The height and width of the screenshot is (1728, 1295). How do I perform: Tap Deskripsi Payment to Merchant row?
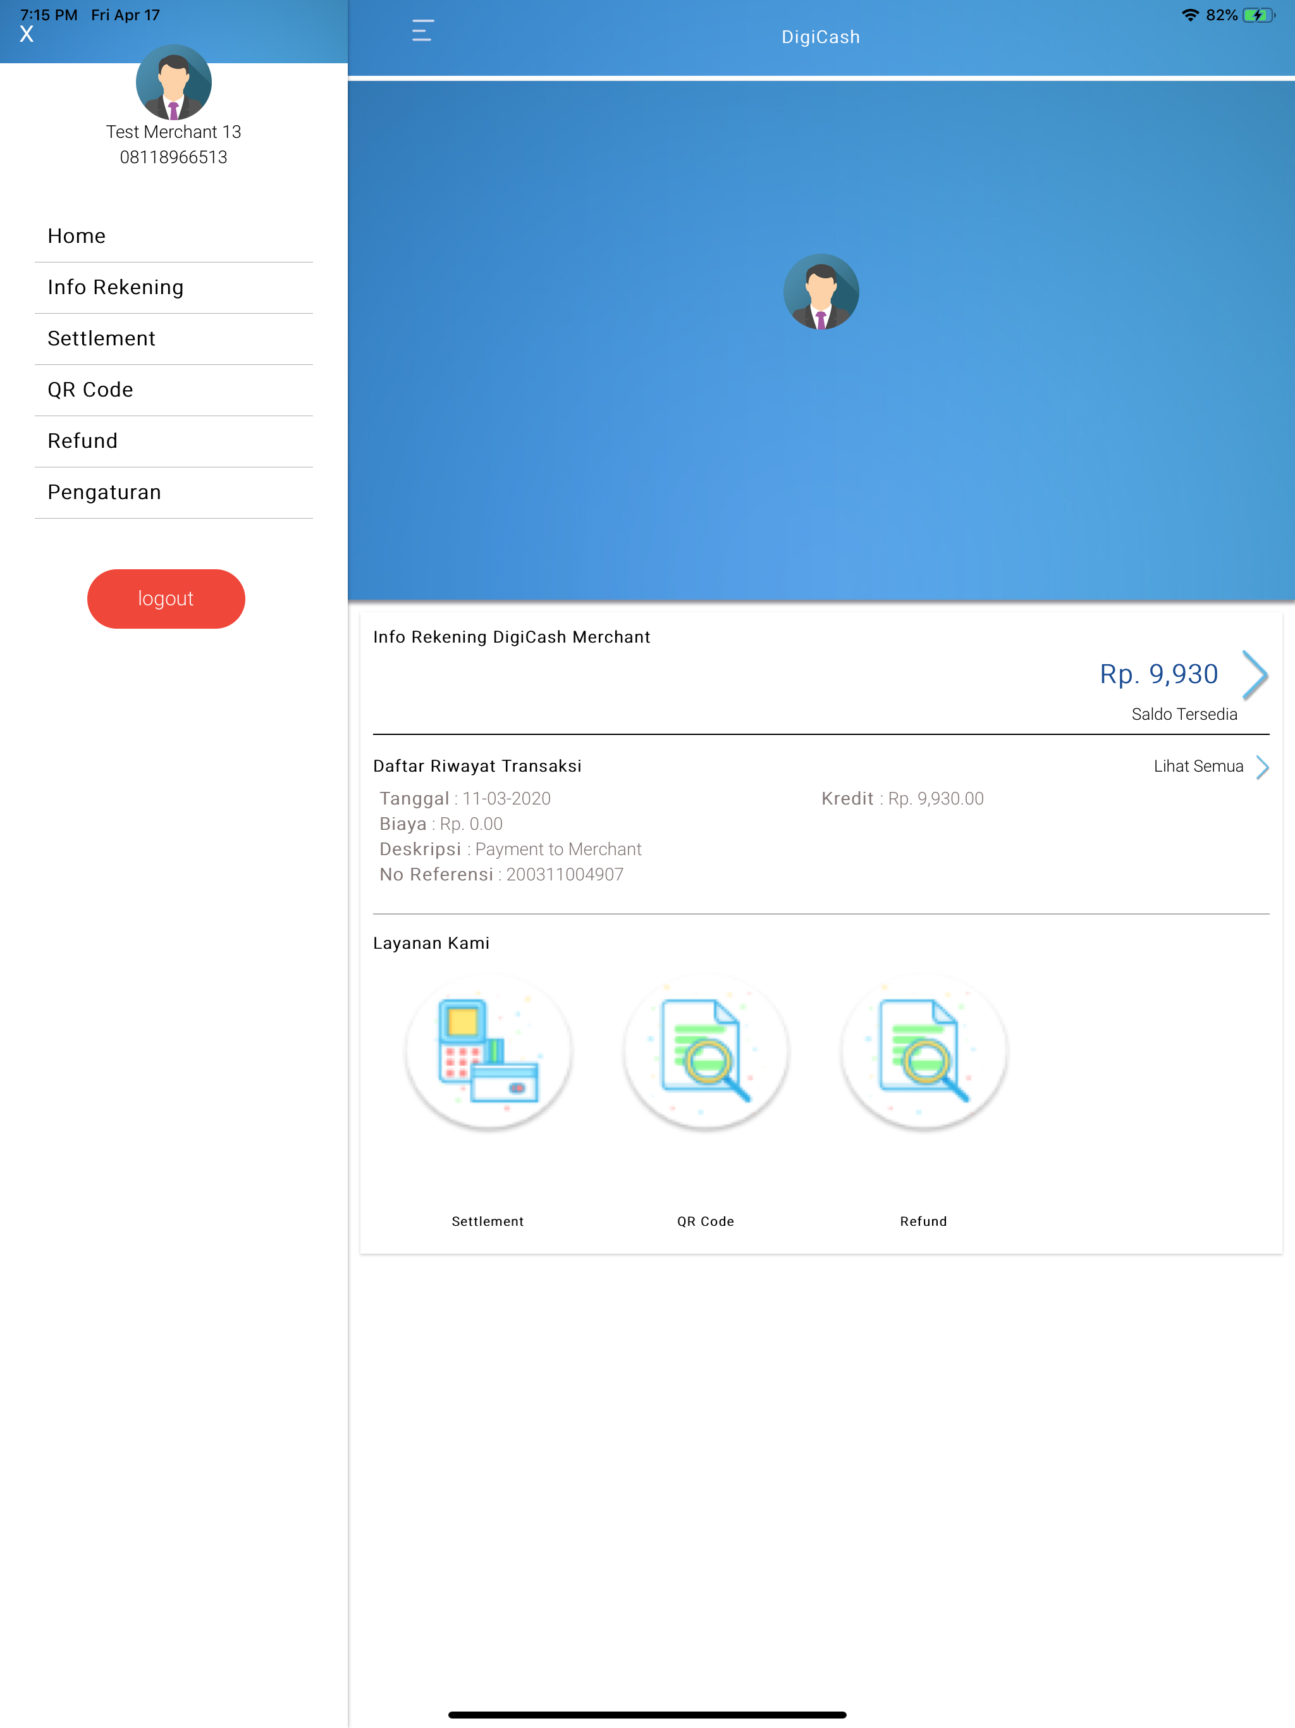(510, 849)
